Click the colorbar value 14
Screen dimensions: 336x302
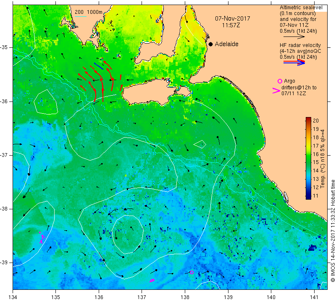click(x=316, y=171)
